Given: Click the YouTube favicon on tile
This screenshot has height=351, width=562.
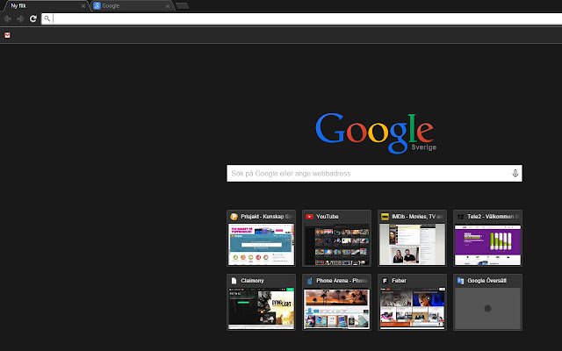Looking at the screenshot, I should 309,217.
